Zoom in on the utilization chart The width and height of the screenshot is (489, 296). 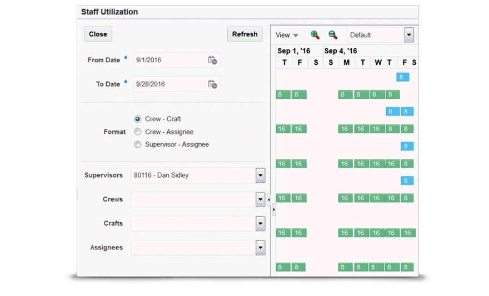coord(315,35)
